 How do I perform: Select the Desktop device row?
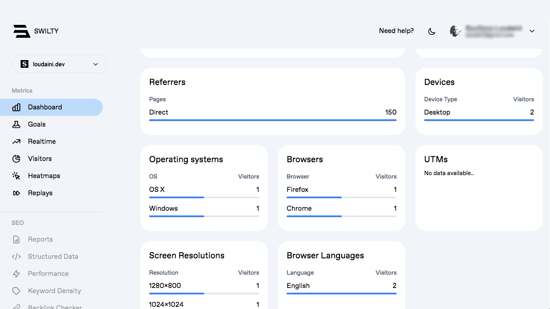(479, 114)
